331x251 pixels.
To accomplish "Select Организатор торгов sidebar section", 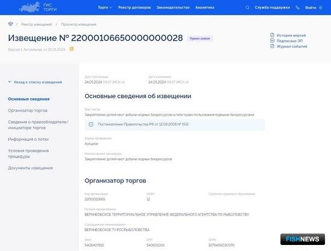I will pos(28,110).
